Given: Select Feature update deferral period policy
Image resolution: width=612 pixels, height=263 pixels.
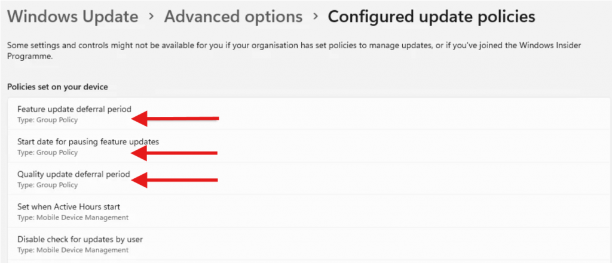Looking at the screenshot, I should pos(74,110).
